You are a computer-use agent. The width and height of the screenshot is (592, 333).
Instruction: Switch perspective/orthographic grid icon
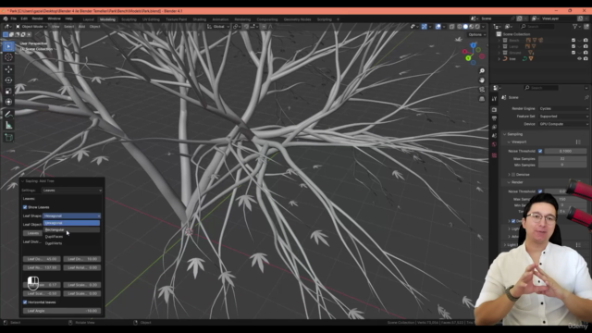482,99
